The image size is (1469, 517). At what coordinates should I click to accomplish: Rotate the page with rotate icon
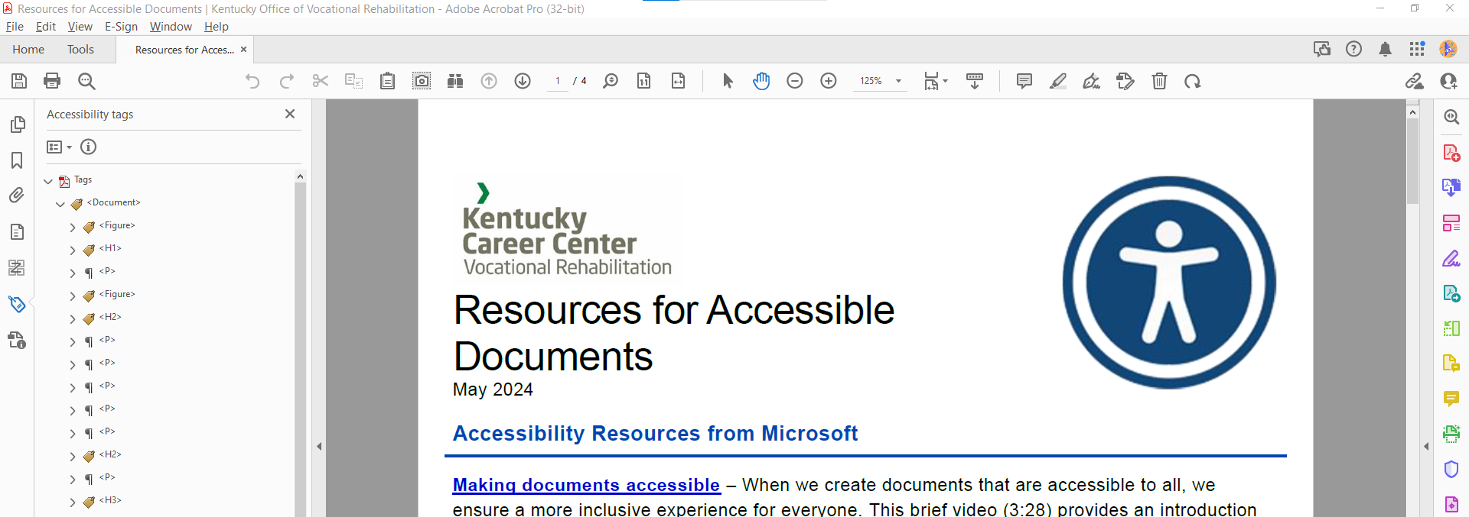[x=1193, y=81]
